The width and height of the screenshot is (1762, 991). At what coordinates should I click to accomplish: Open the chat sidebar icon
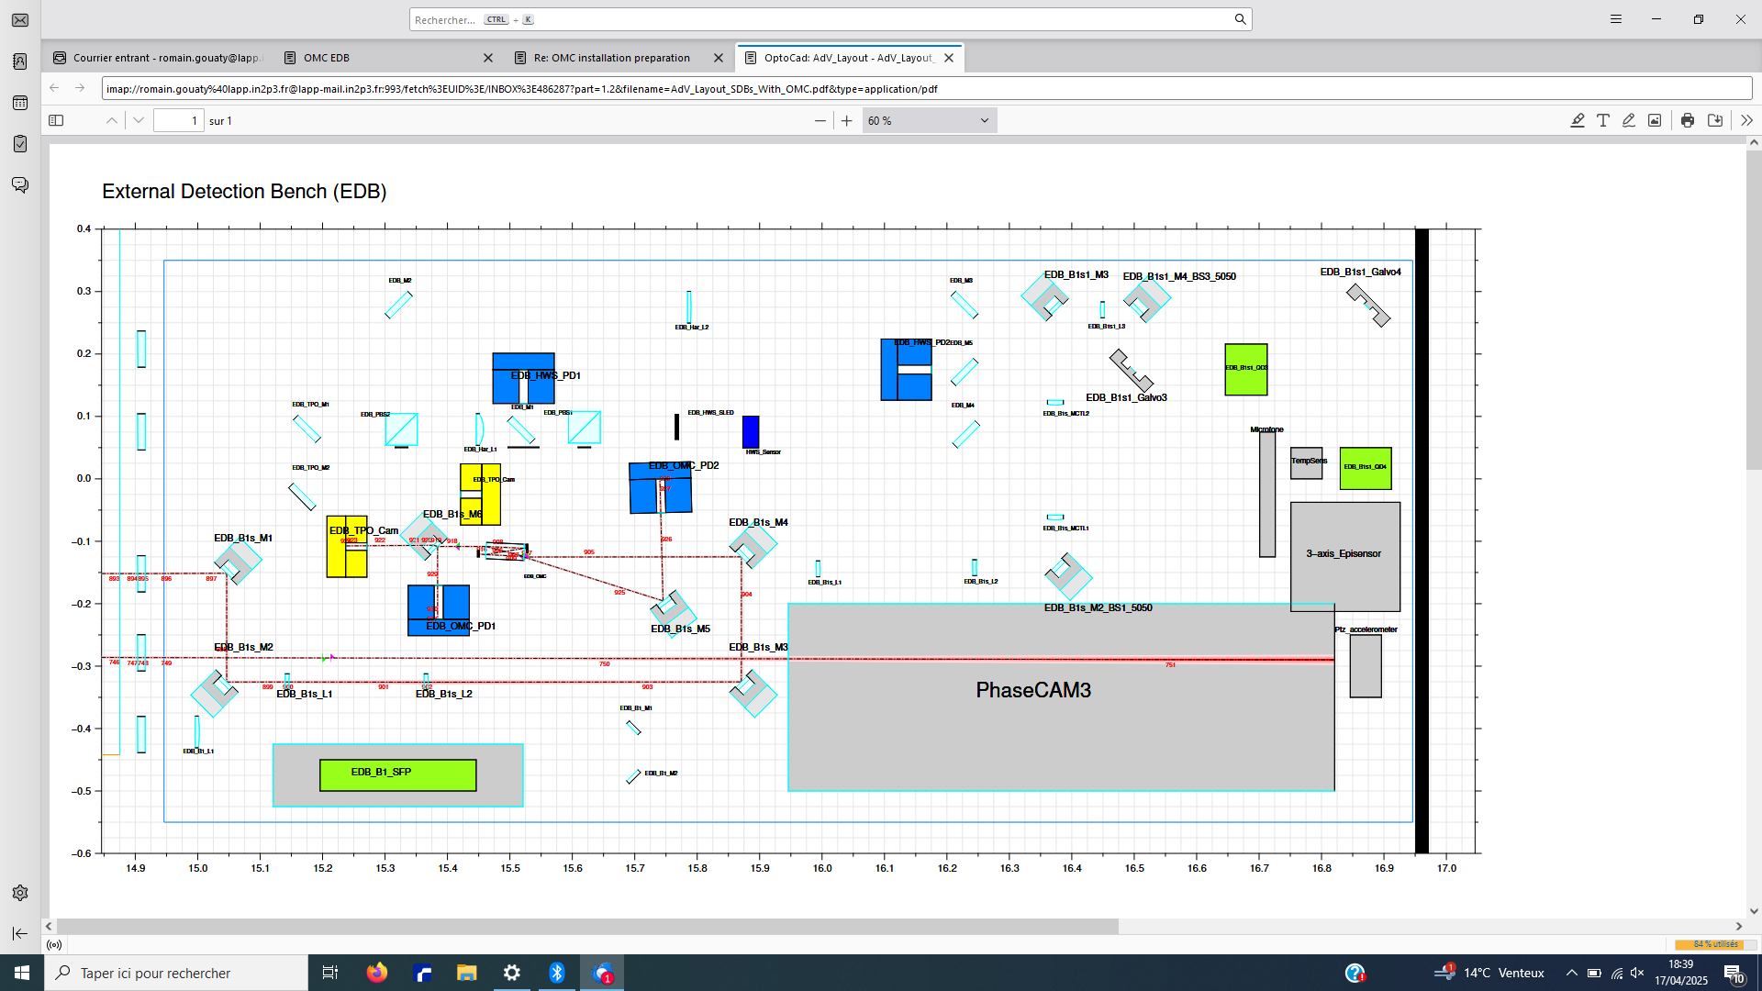pos(20,185)
